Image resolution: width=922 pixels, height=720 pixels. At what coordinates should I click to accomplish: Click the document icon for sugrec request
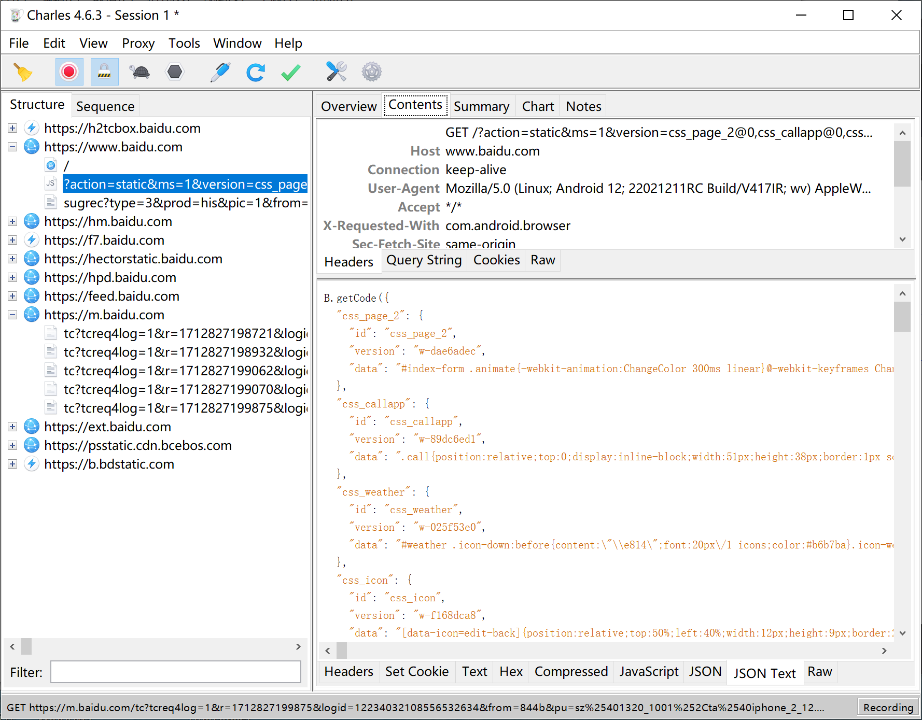[x=51, y=202]
